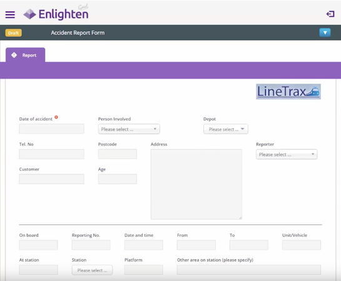Click the Enlighten diamond logo
This screenshot has width=341, height=281.
point(29,14)
